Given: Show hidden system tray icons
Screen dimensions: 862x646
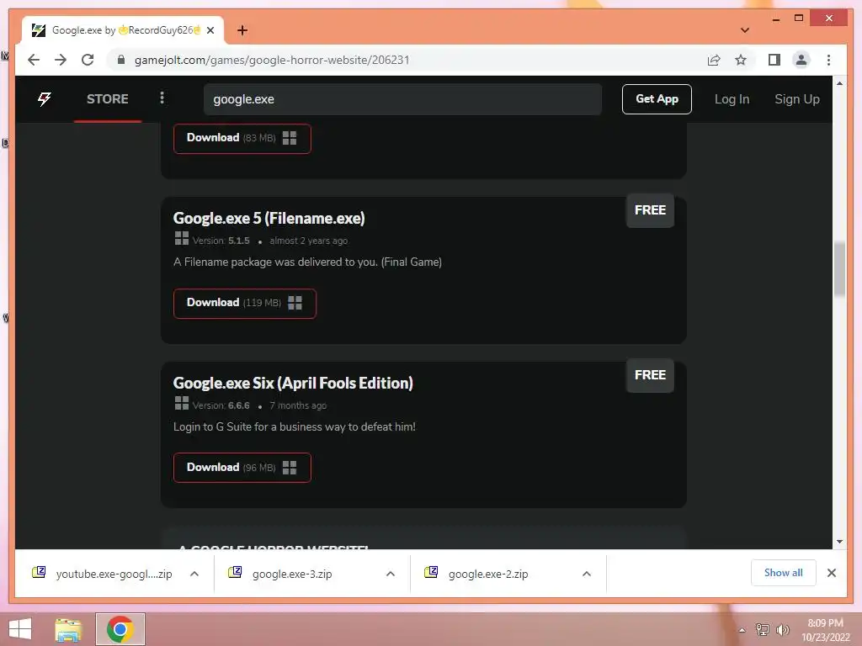Looking at the screenshot, I should coord(742,630).
